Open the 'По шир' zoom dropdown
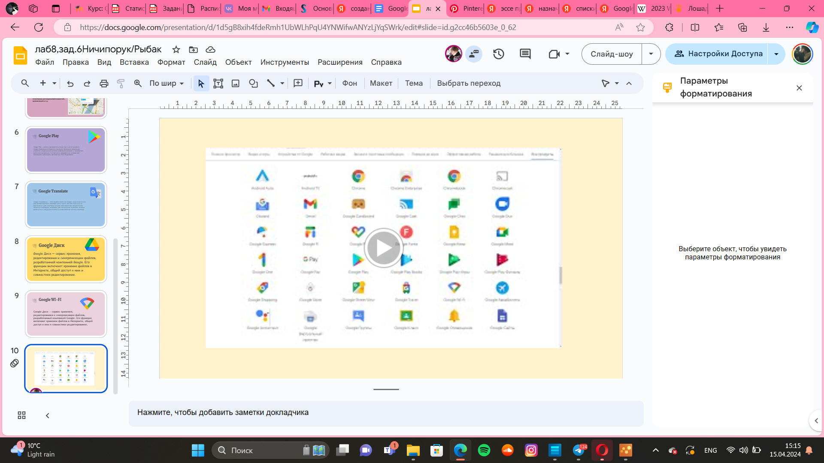824x463 pixels. (x=167, y=83)
